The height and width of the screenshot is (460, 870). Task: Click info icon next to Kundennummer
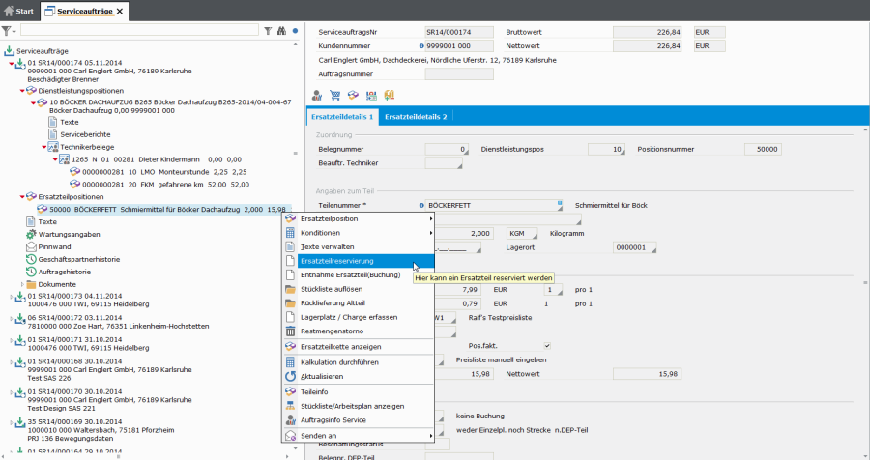coord(421,46)
